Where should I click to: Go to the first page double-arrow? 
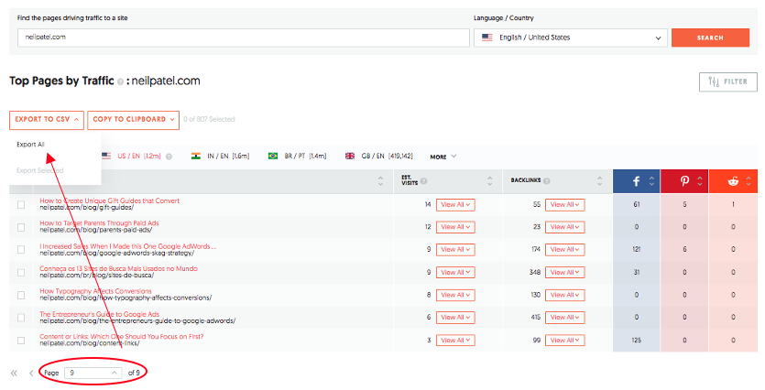(14, 373)
